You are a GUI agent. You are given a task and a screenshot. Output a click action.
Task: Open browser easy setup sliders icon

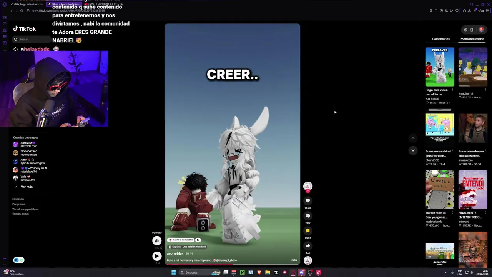[x=487, y=11]
